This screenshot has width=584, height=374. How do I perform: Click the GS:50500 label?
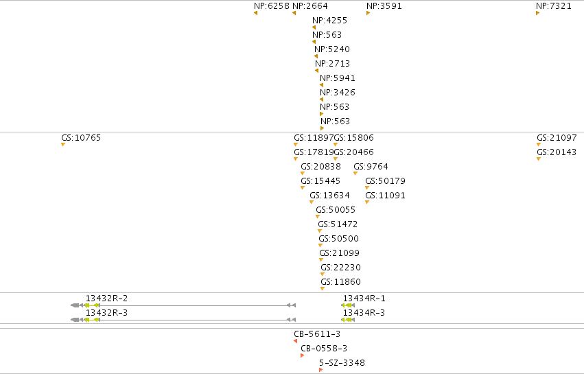(338, 238)
